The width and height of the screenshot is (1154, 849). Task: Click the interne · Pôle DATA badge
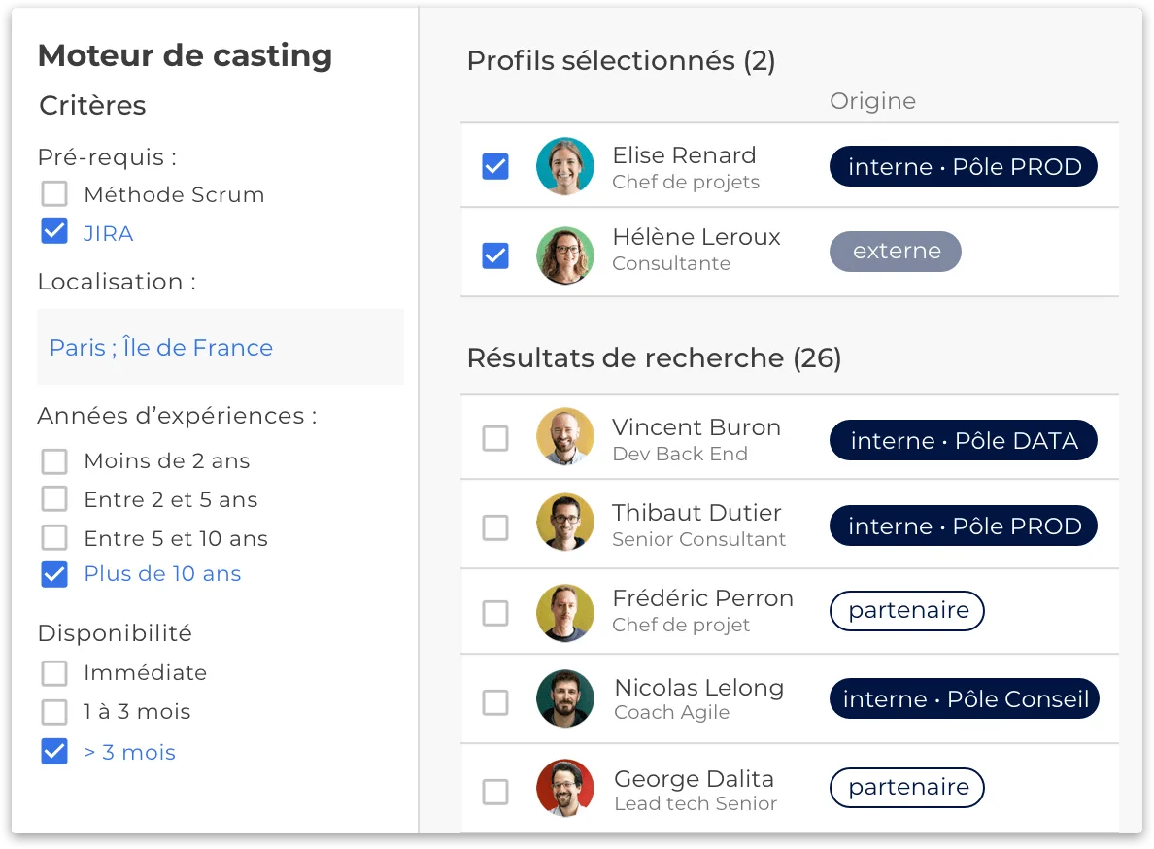tap(964, 440)
